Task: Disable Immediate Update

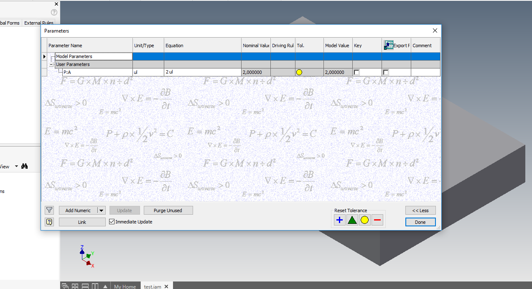Action: 111,222
